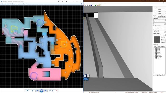The width and height of the screenshot is (166, 93).
Task: Click the blue icon in Hammer toolbar
Action: (92, 5)
